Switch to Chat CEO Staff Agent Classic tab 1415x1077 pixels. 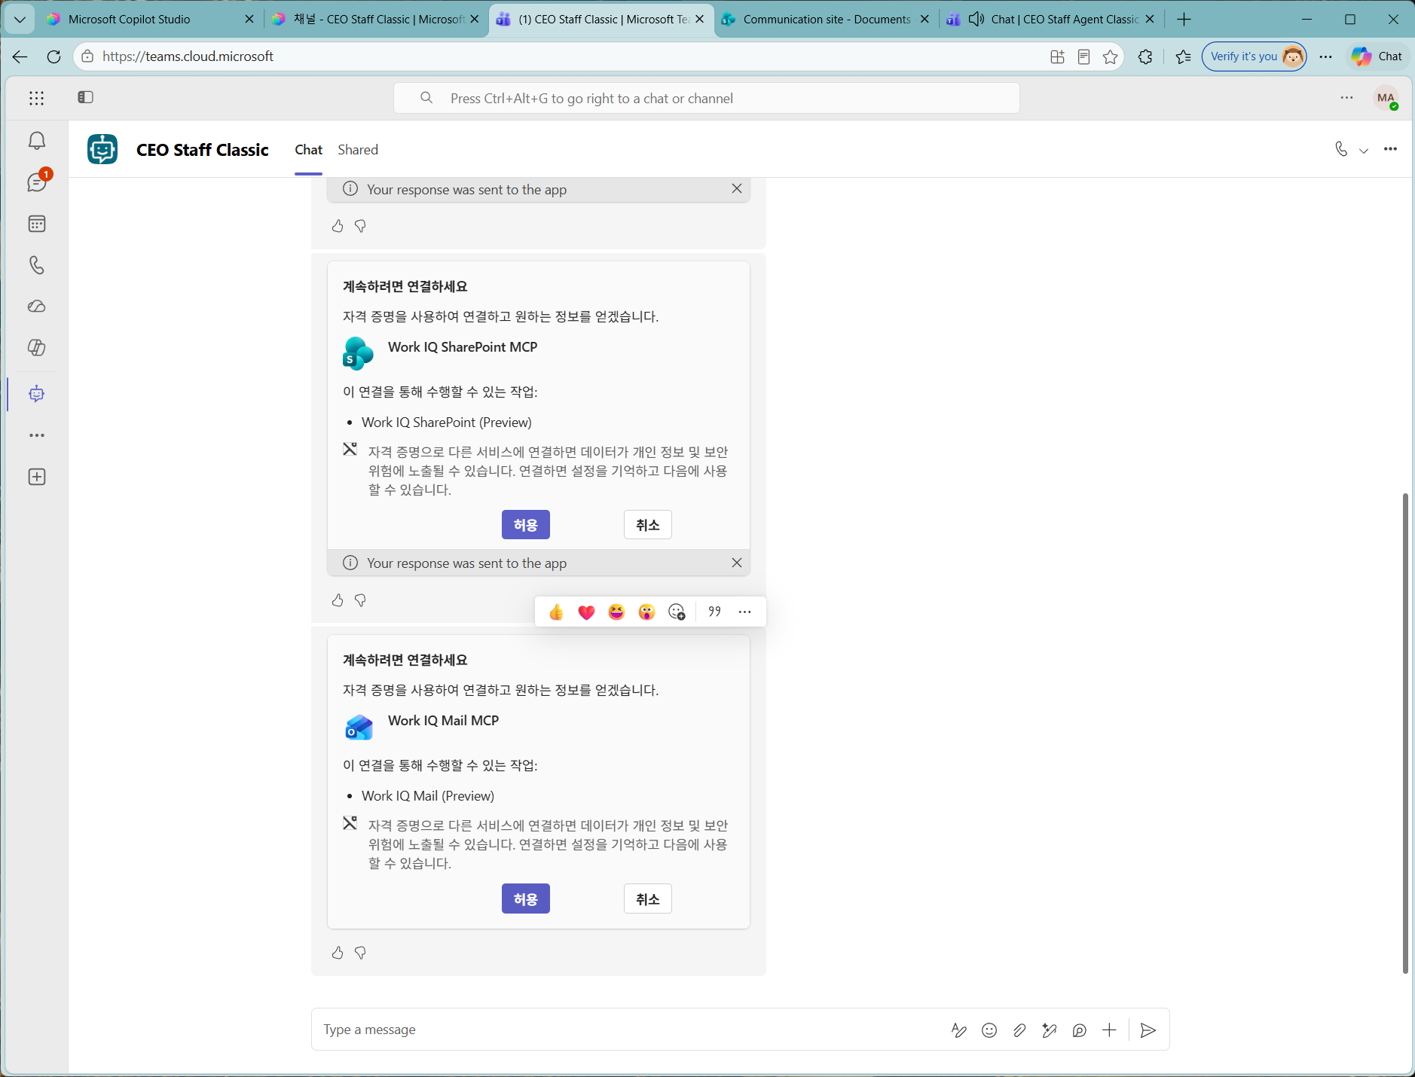click(1051, 20)
